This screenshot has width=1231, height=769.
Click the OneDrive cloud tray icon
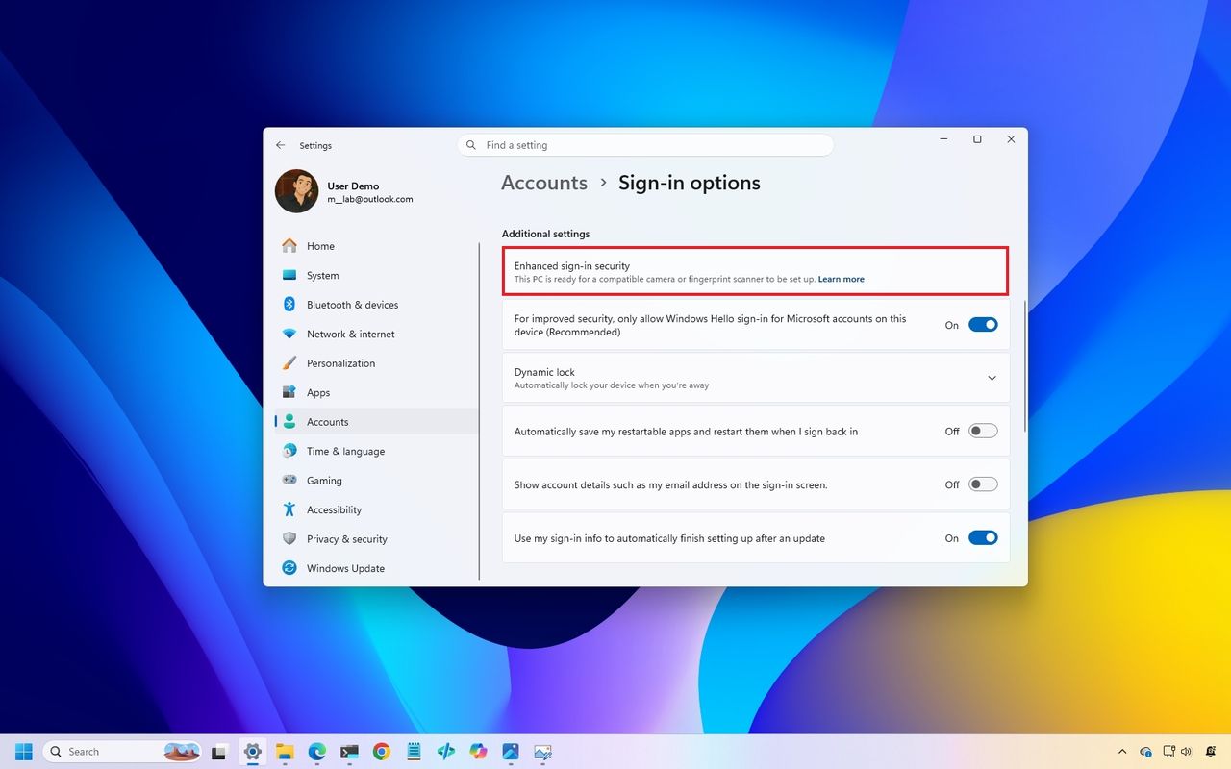pos(1145,752)
